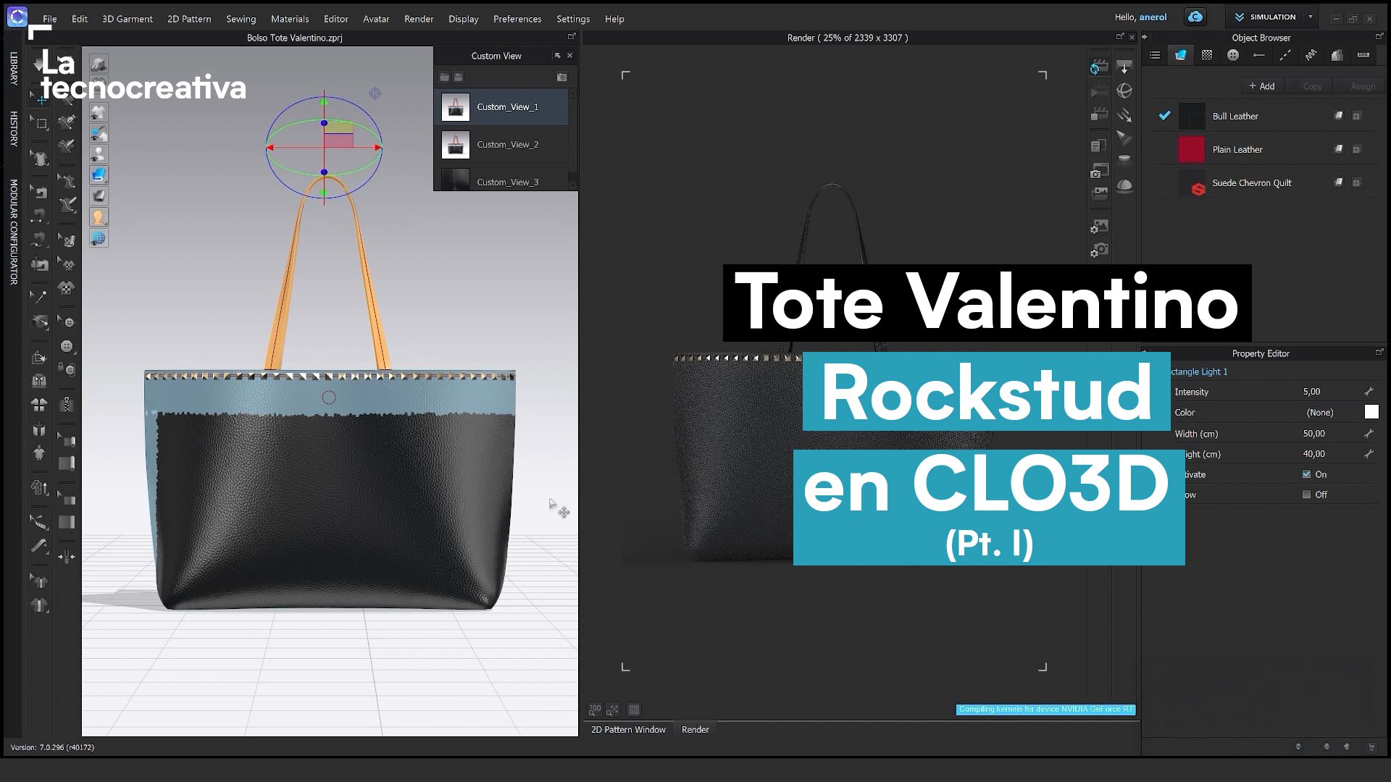Select the Custom_View_1 thumbnail

(x=456, y=107)
